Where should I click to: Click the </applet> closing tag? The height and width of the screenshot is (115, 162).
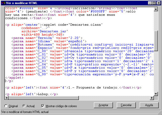[x=14, y=78]
